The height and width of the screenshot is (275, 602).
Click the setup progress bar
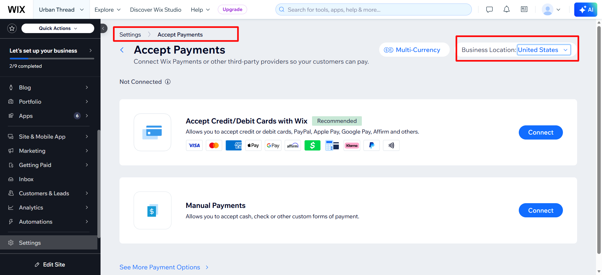pos(52,59)
